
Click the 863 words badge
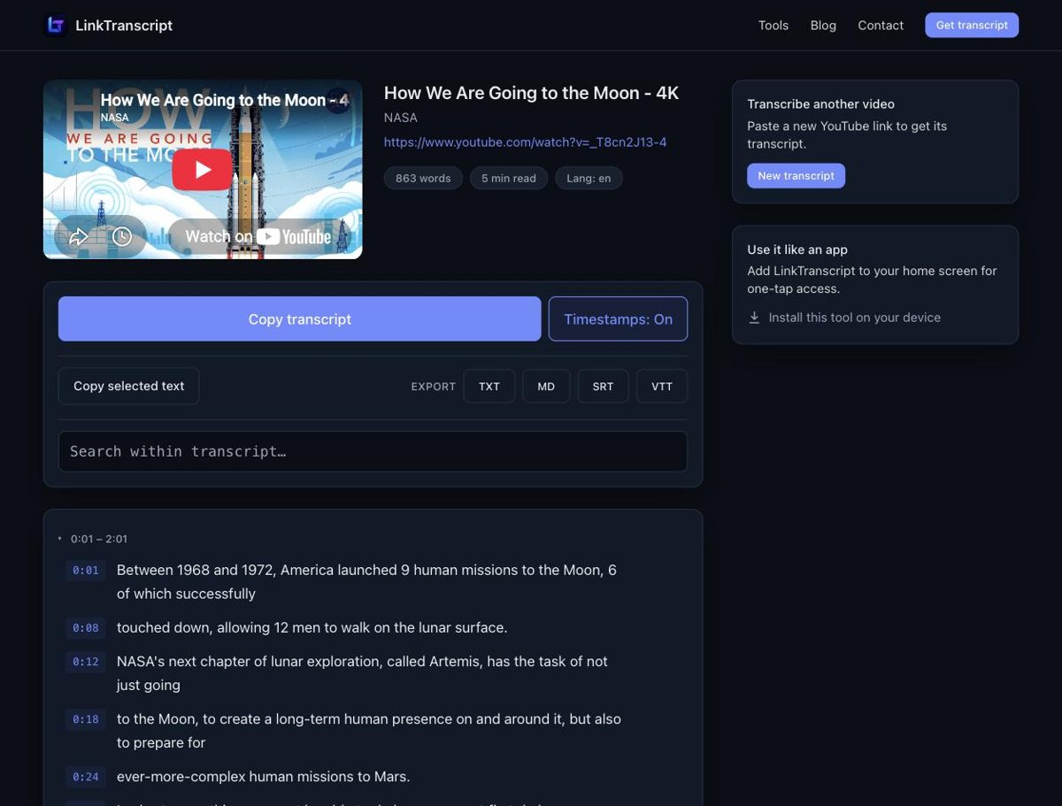(x=423, y=178)
